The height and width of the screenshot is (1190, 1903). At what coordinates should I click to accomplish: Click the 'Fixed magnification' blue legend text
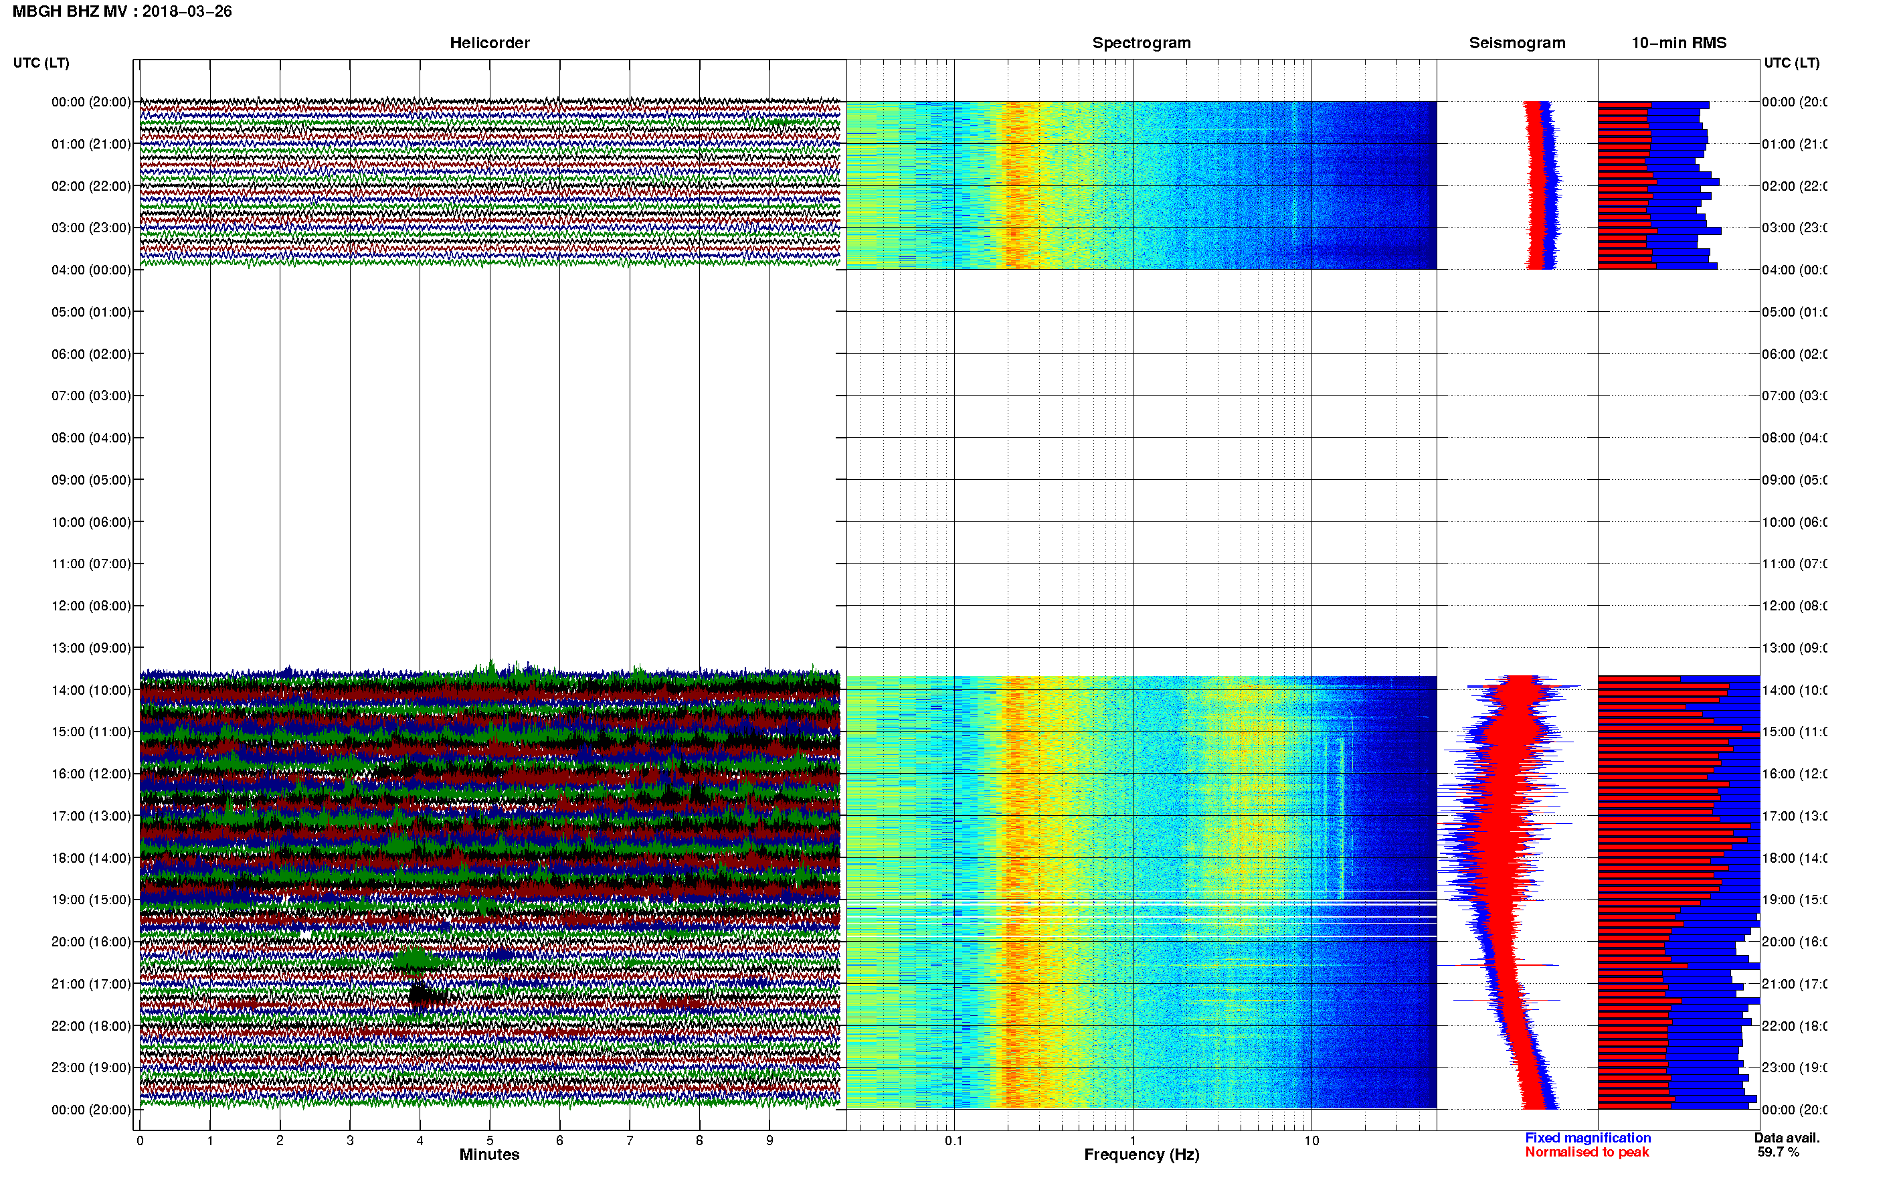click(x=1588, y=1138)
